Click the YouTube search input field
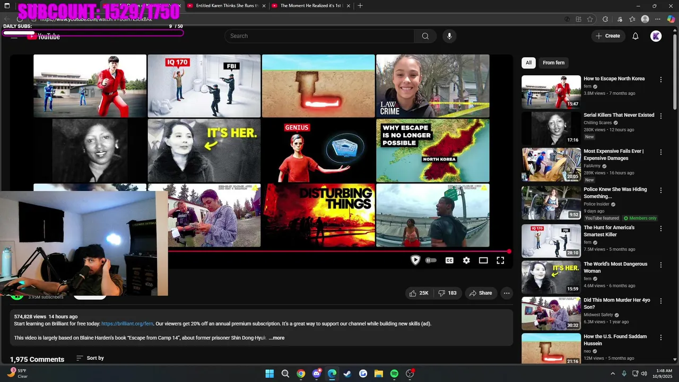Screen dimensions: 679x382 point(319,36)
